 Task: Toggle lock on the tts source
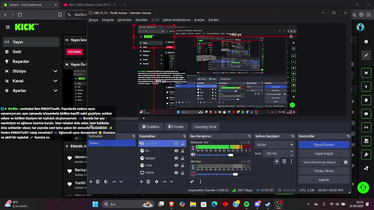[x=182, y=151]
